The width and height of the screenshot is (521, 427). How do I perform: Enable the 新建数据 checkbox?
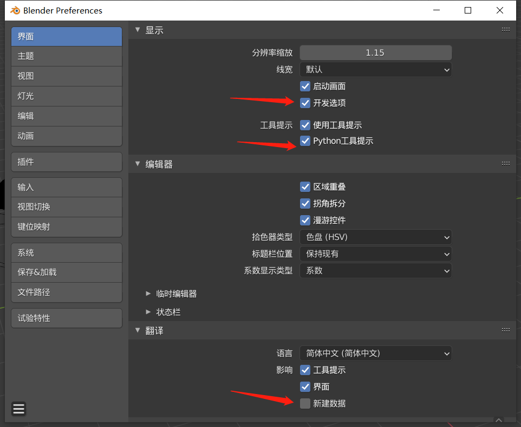tap(305, 403)
